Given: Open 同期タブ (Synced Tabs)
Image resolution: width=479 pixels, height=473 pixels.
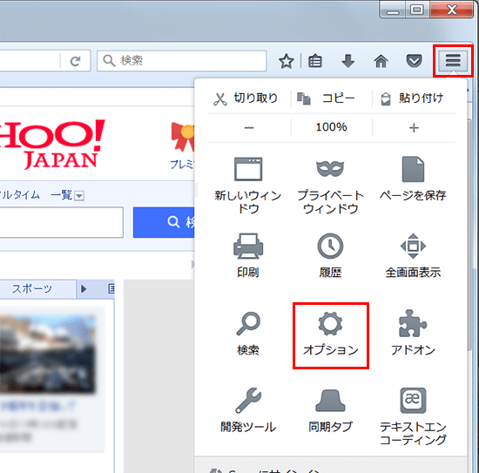Looking at the screenshot, I should pyautogui.click(x=331, y=410).
